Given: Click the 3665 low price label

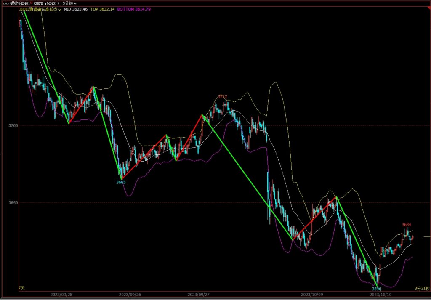Looking at the screenshot, I should click(x=121, y=182).
